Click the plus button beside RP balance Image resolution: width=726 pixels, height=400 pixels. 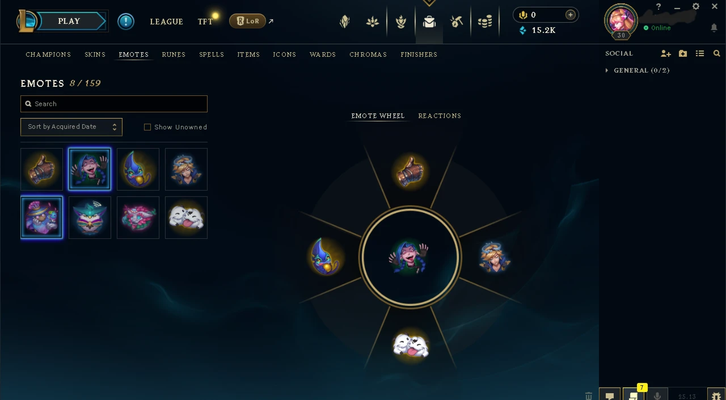(x=570, y=15)
